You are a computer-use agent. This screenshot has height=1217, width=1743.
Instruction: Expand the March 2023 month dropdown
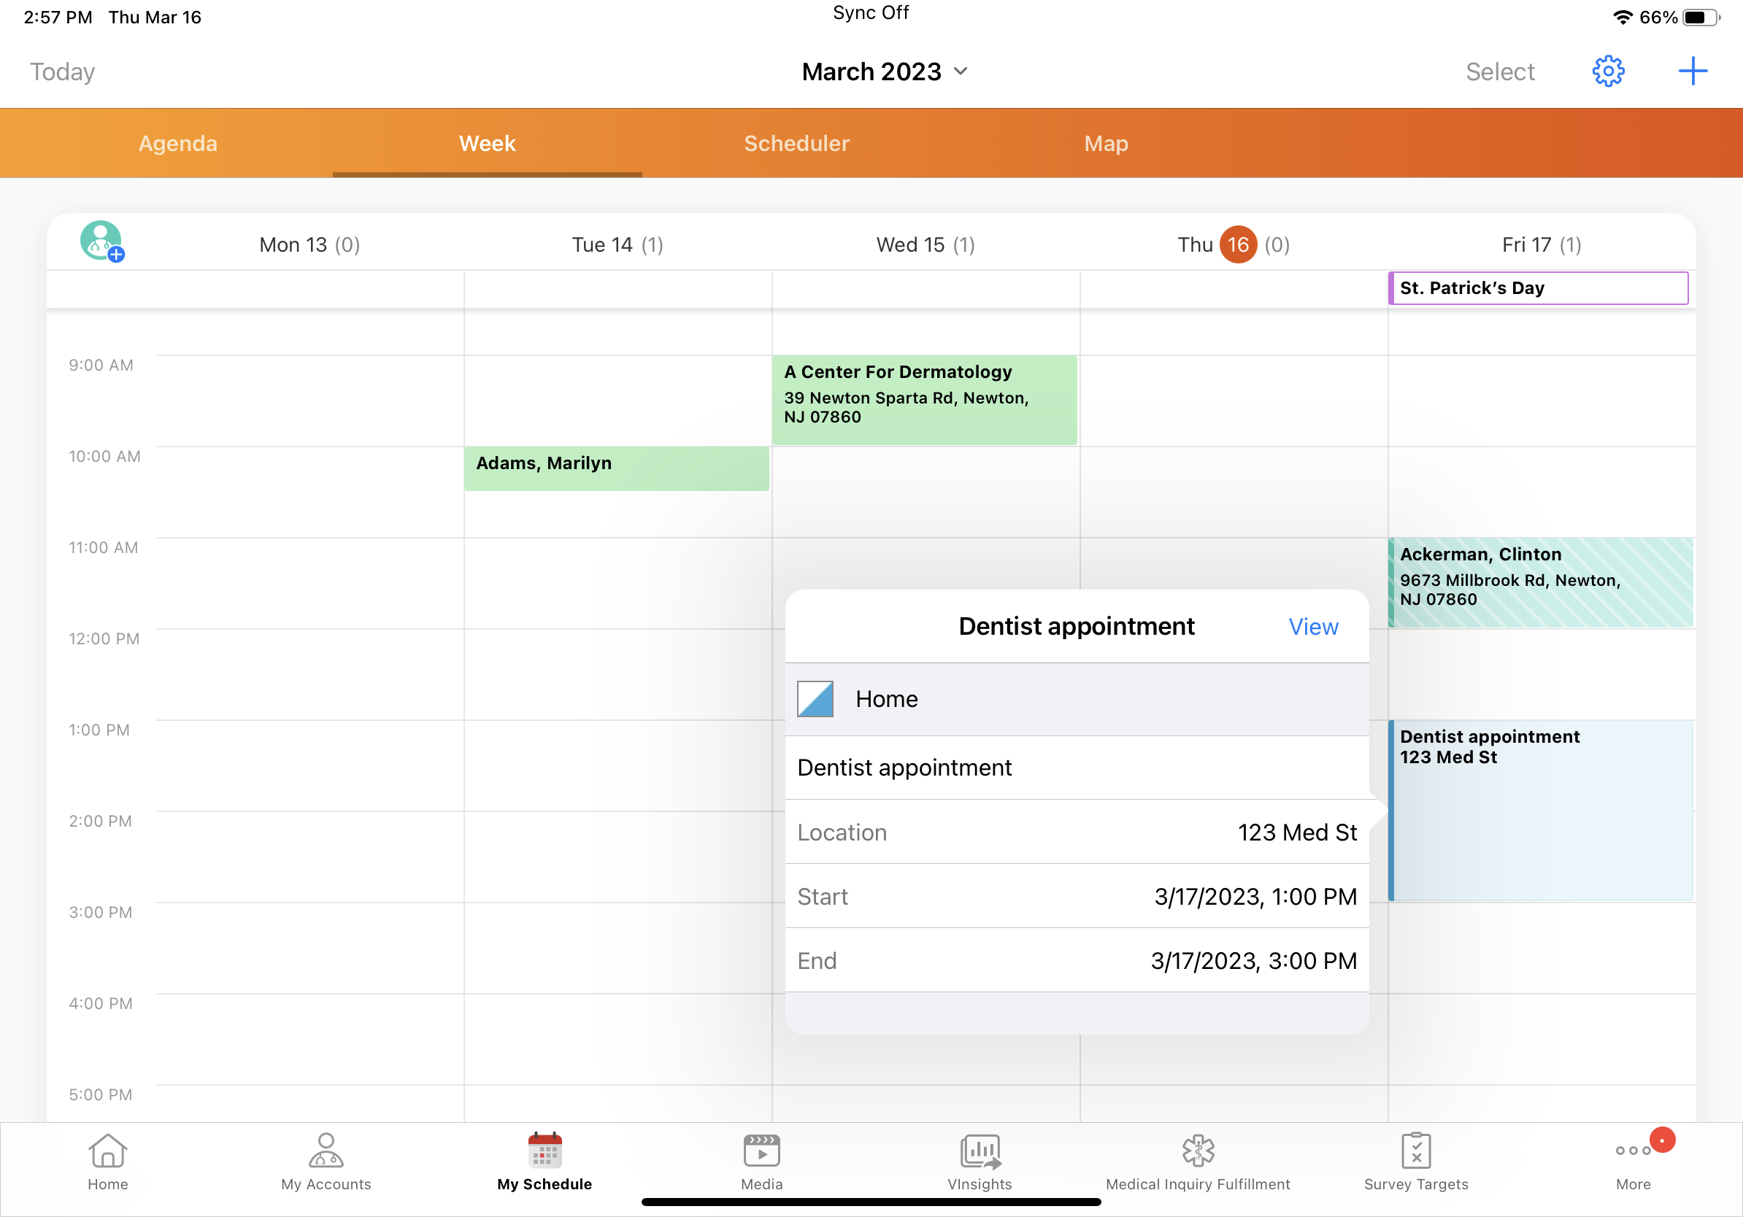(885, 72)
